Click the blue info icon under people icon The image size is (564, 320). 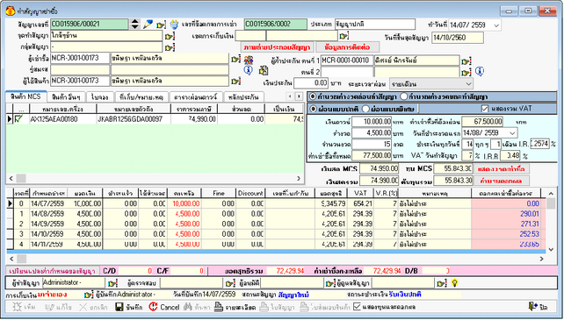pyautogui.click(x=249, y=70)
